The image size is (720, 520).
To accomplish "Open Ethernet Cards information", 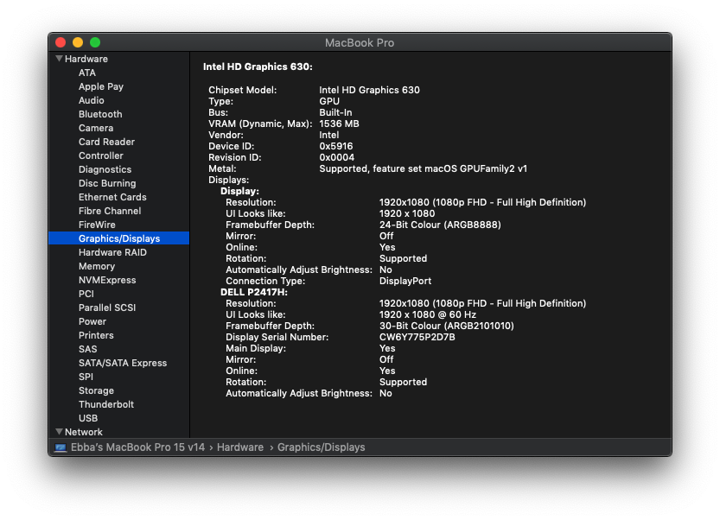I will (x=112, y=197).
